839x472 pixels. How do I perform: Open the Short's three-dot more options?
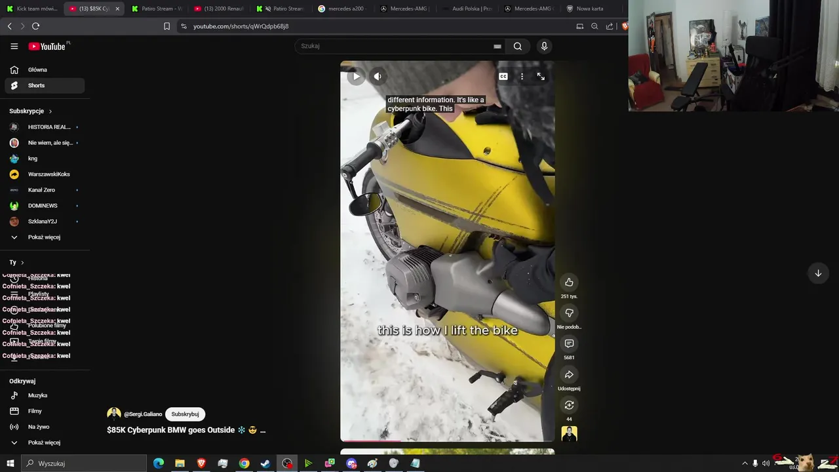pos(522,77)
